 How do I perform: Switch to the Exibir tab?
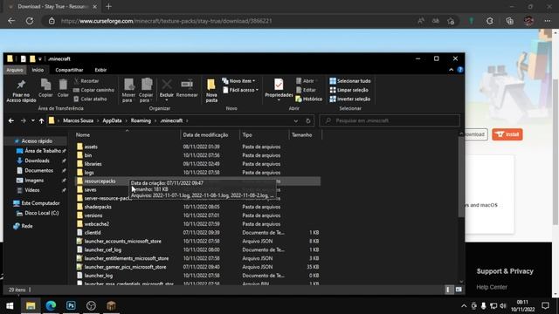click(x=100, y=70)
